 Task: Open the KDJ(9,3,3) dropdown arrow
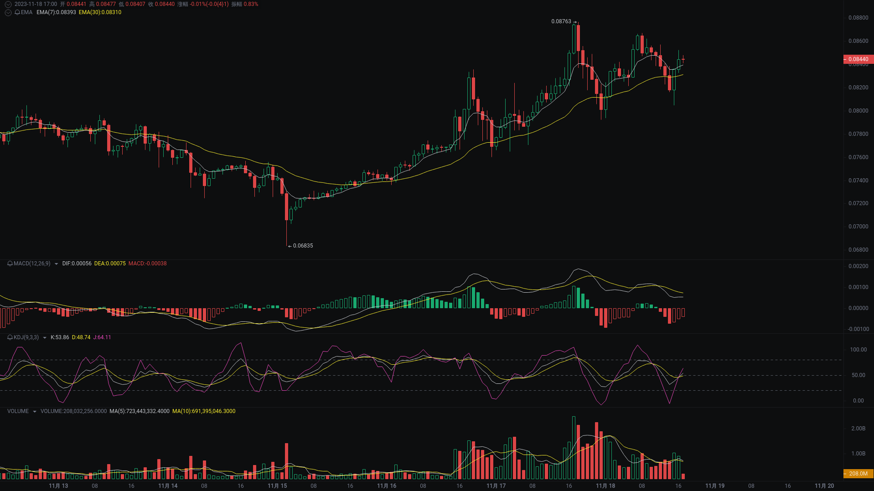point(45,338)
